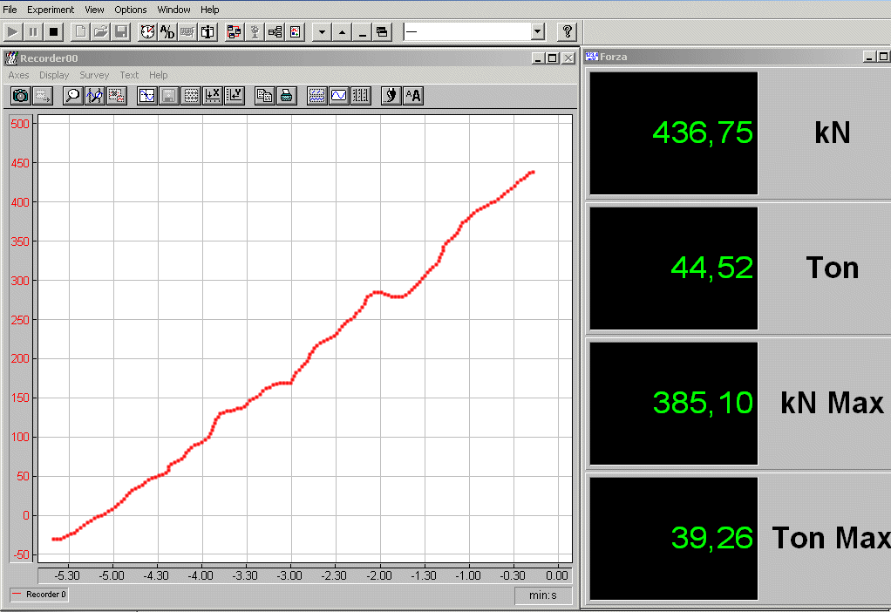
Task: Click the X-axis scaling icon
Action: (213, 96)
